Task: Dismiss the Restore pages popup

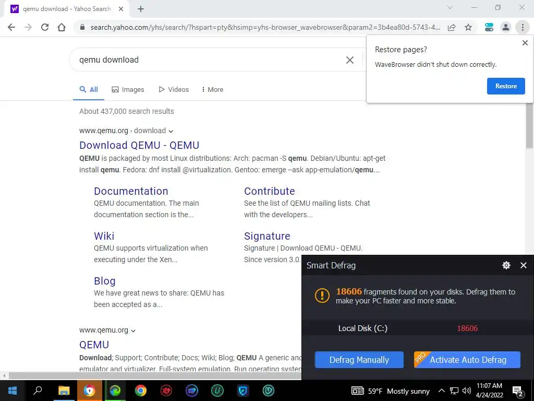Action: (x=525, y=43)
